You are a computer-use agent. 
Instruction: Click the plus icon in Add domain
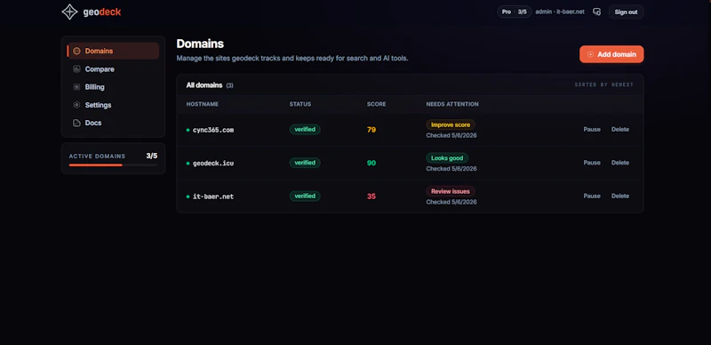[x=590, y=54]
